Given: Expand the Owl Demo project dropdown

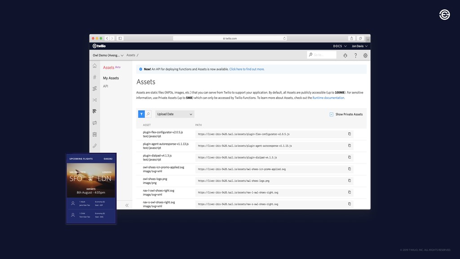Looking at the screenshot, I should tap(108, 55).
